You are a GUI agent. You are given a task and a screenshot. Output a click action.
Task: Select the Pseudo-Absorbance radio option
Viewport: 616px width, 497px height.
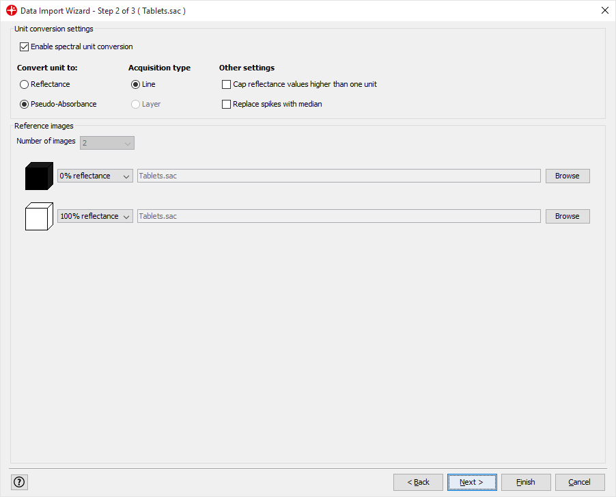click(x=25, y=105)
